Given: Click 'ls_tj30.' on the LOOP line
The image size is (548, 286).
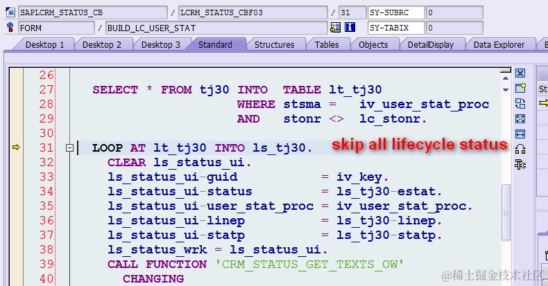Looking at the screenshot, I should 282,148.
